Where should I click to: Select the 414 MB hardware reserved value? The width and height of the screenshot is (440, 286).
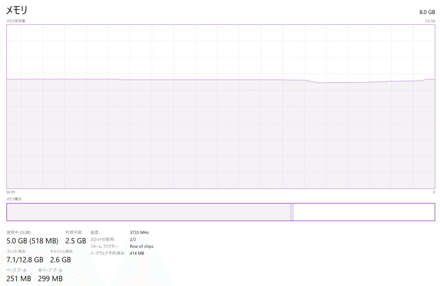point(137,253)
